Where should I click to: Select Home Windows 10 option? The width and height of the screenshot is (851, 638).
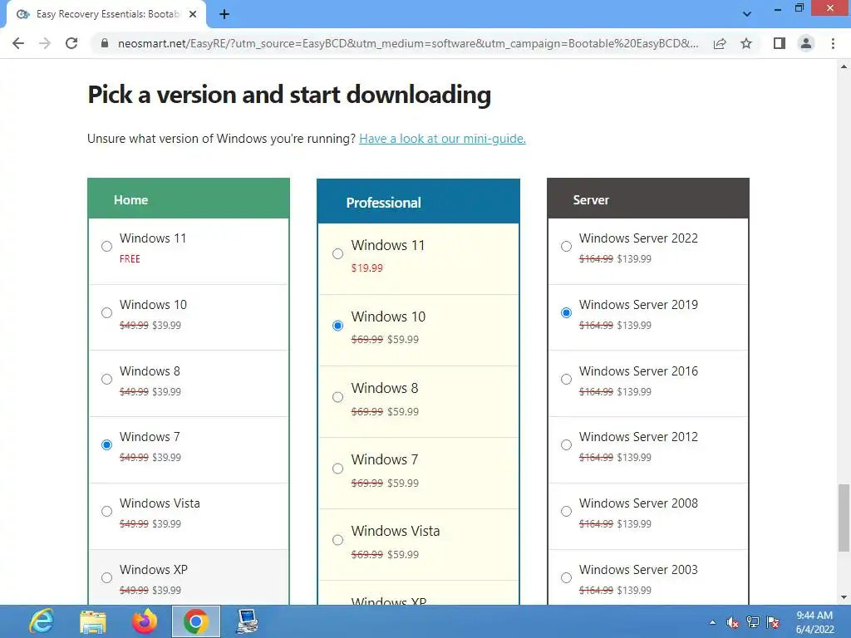pyautogui.click(x=107, y=313)
